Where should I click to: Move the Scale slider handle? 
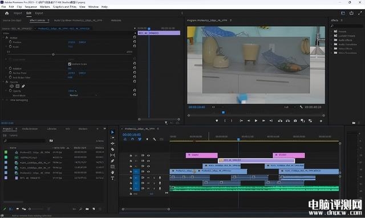pos(53,55)
